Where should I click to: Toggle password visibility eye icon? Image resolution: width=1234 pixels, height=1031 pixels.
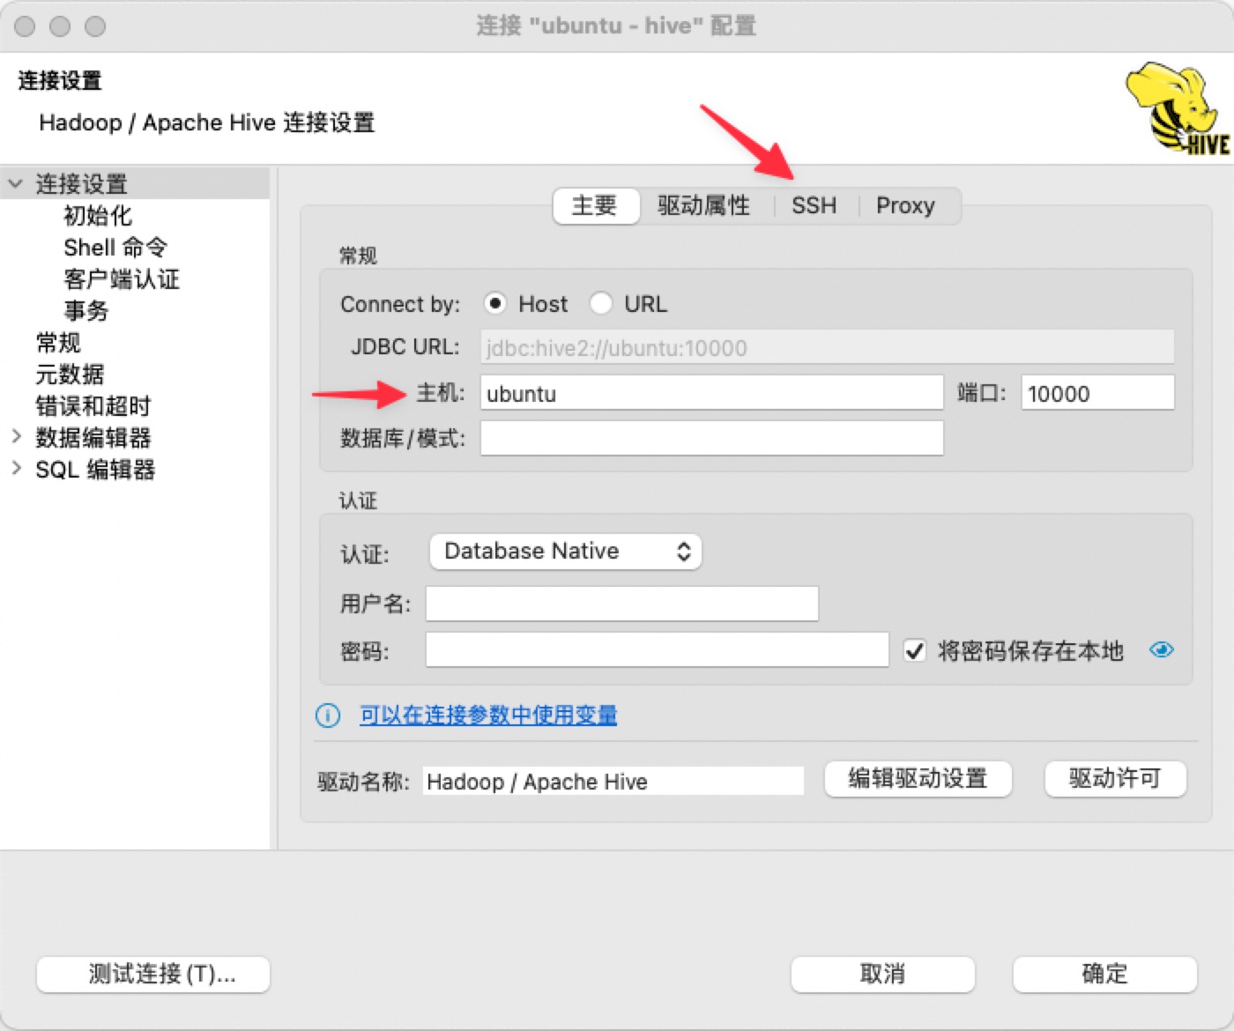coord(1162,650)
